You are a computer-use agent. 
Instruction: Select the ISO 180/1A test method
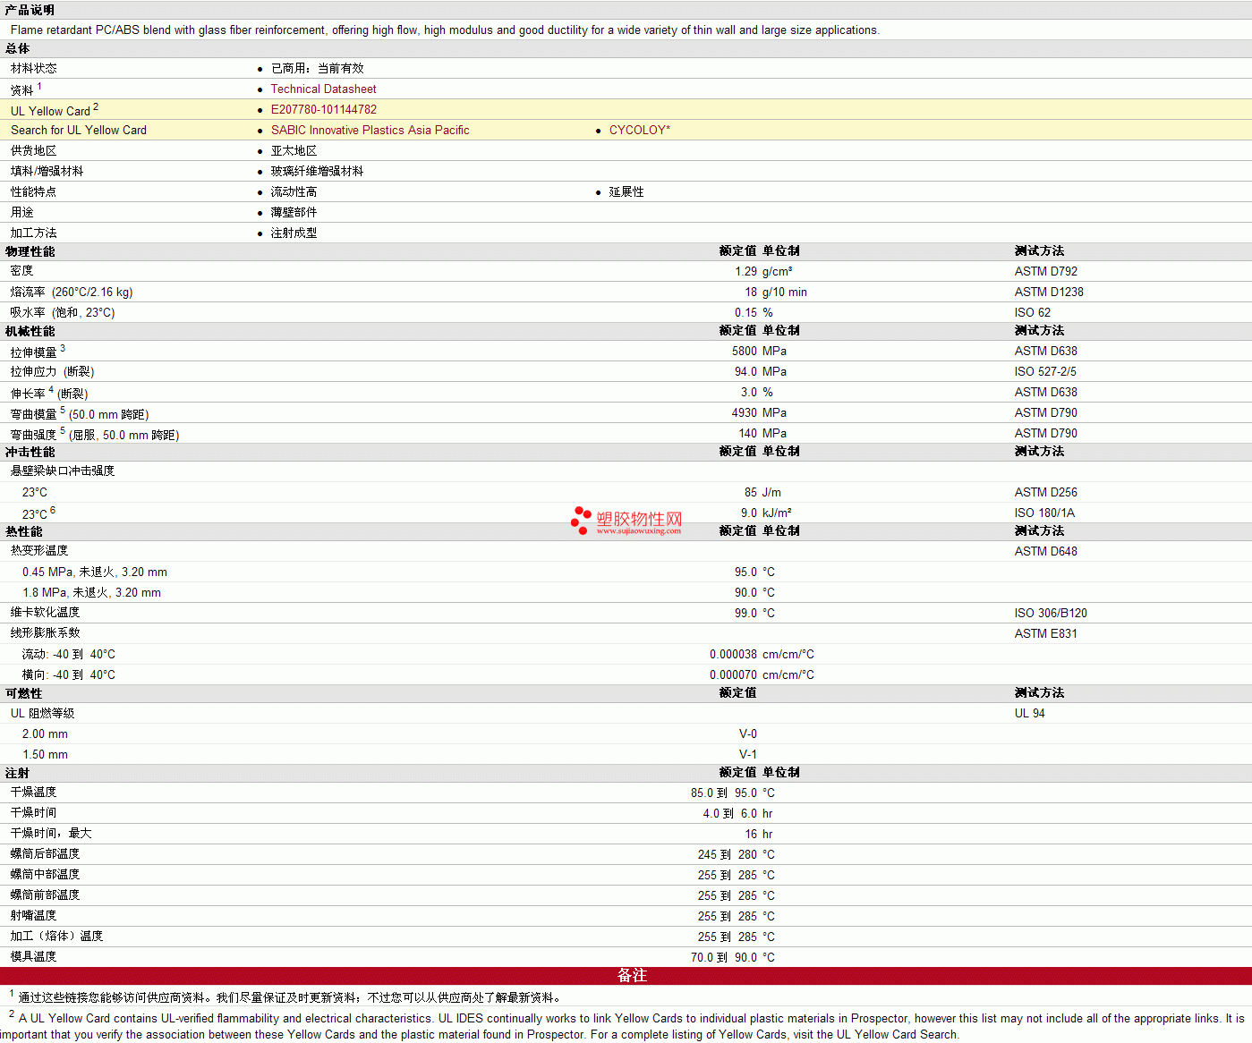1044,513
